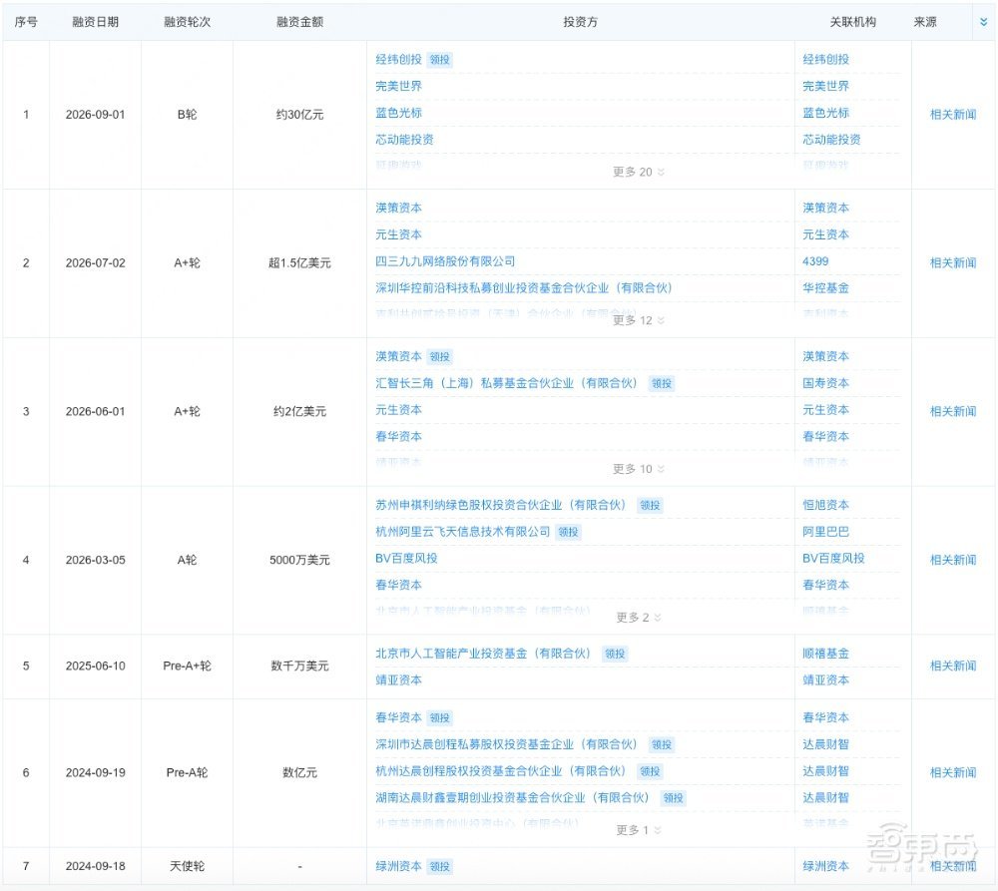Click the 投资方 column header
998x891 pixels.
[x=581, y=22]
